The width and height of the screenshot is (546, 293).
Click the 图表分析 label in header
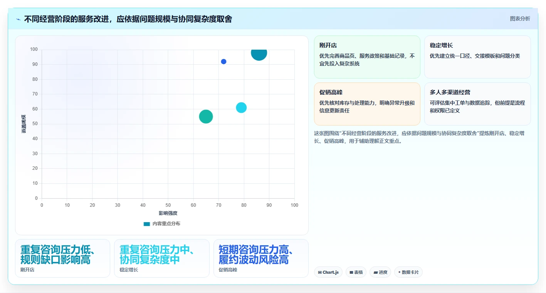(520, 18)
